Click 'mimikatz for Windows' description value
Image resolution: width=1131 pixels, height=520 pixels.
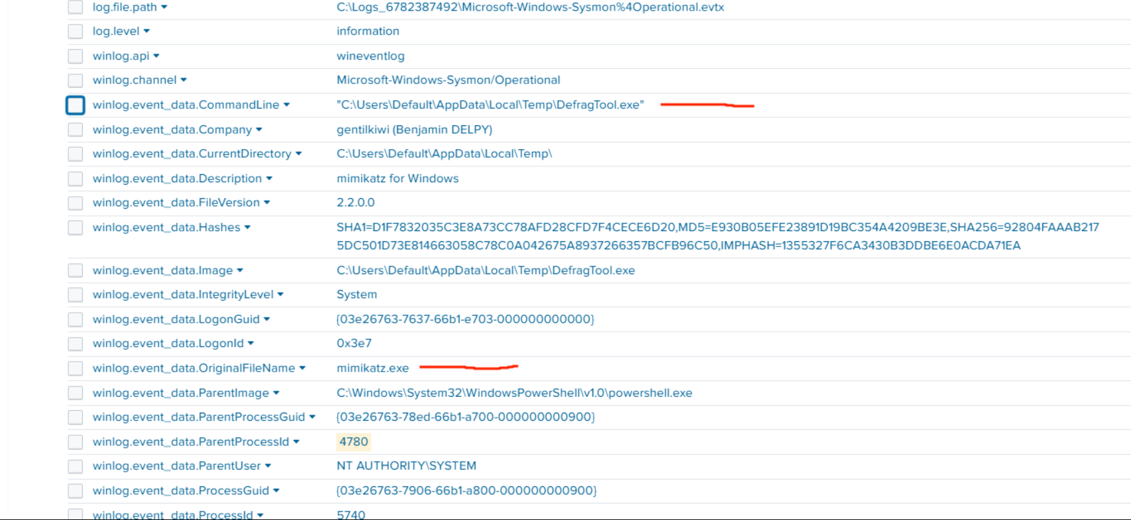[x=398, y=179]
